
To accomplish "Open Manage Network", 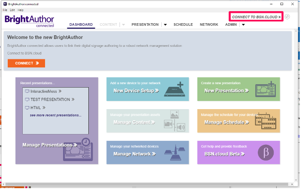I will pyautogui.click(x=134, y=154).
